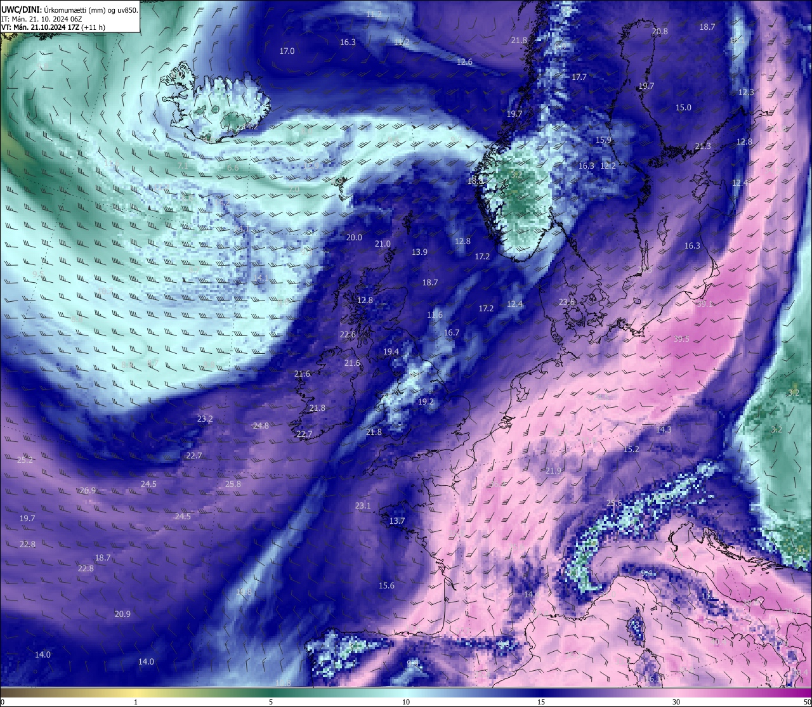Select the 12.6 value in Norwegian Sea

click(x=464, y=62)
